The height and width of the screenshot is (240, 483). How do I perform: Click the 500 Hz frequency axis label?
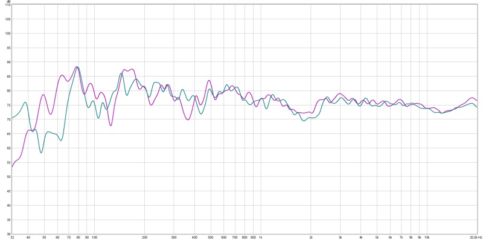click(211, 238)
